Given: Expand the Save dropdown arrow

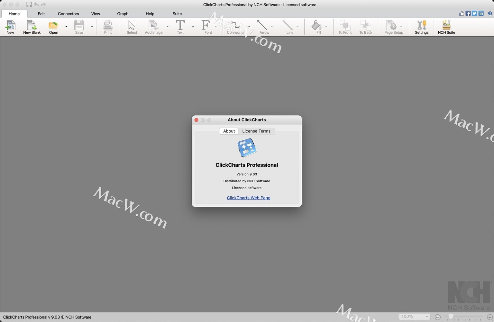Looking at the screenshot, I should 92,26.
